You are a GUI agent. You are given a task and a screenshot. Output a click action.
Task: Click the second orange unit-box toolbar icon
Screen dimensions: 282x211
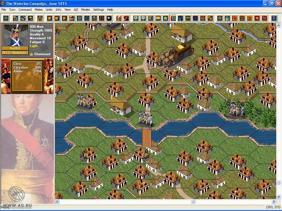[57, 18]
